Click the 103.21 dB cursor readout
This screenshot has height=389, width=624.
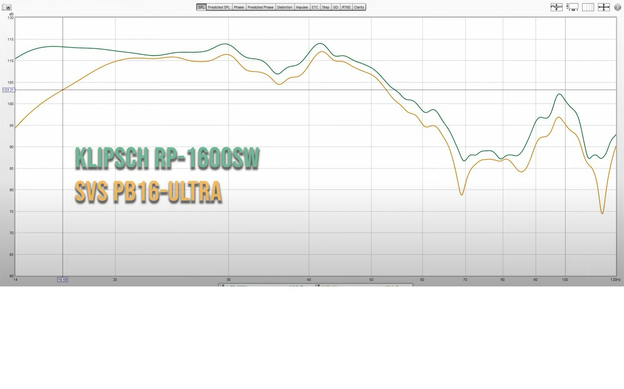(x=8, y=90)
